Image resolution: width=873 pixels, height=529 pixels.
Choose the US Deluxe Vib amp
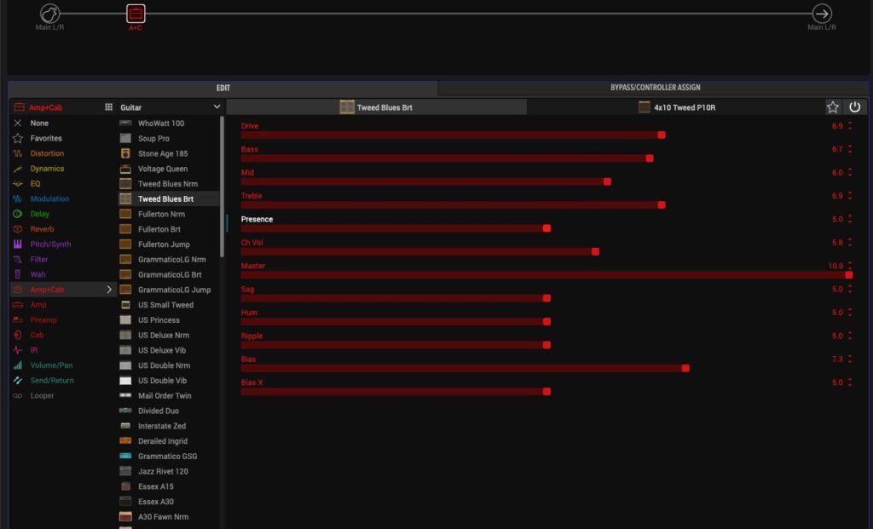pyautogui.click(x=162, y=350)
